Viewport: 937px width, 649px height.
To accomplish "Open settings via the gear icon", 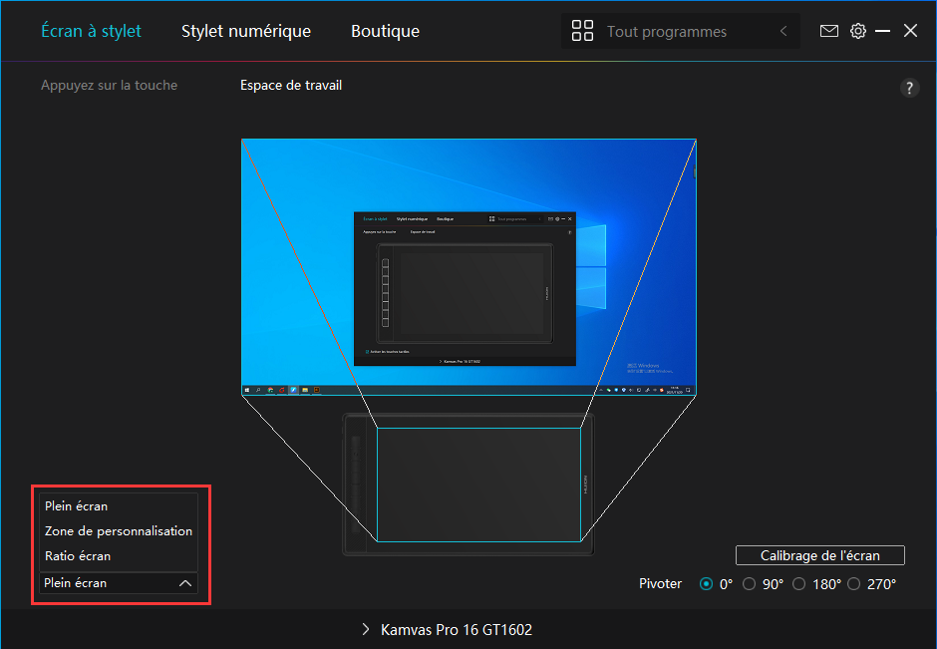I will [857, 31].
